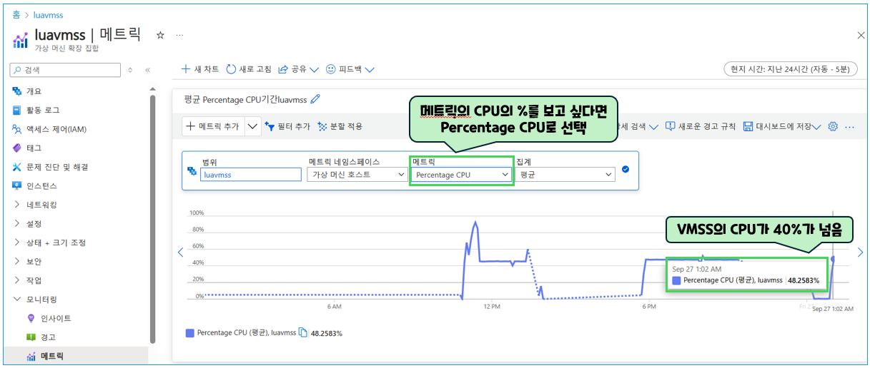
Task: Click 새로운 경고 규칙 new alert rule
Action: click(701, 126)
